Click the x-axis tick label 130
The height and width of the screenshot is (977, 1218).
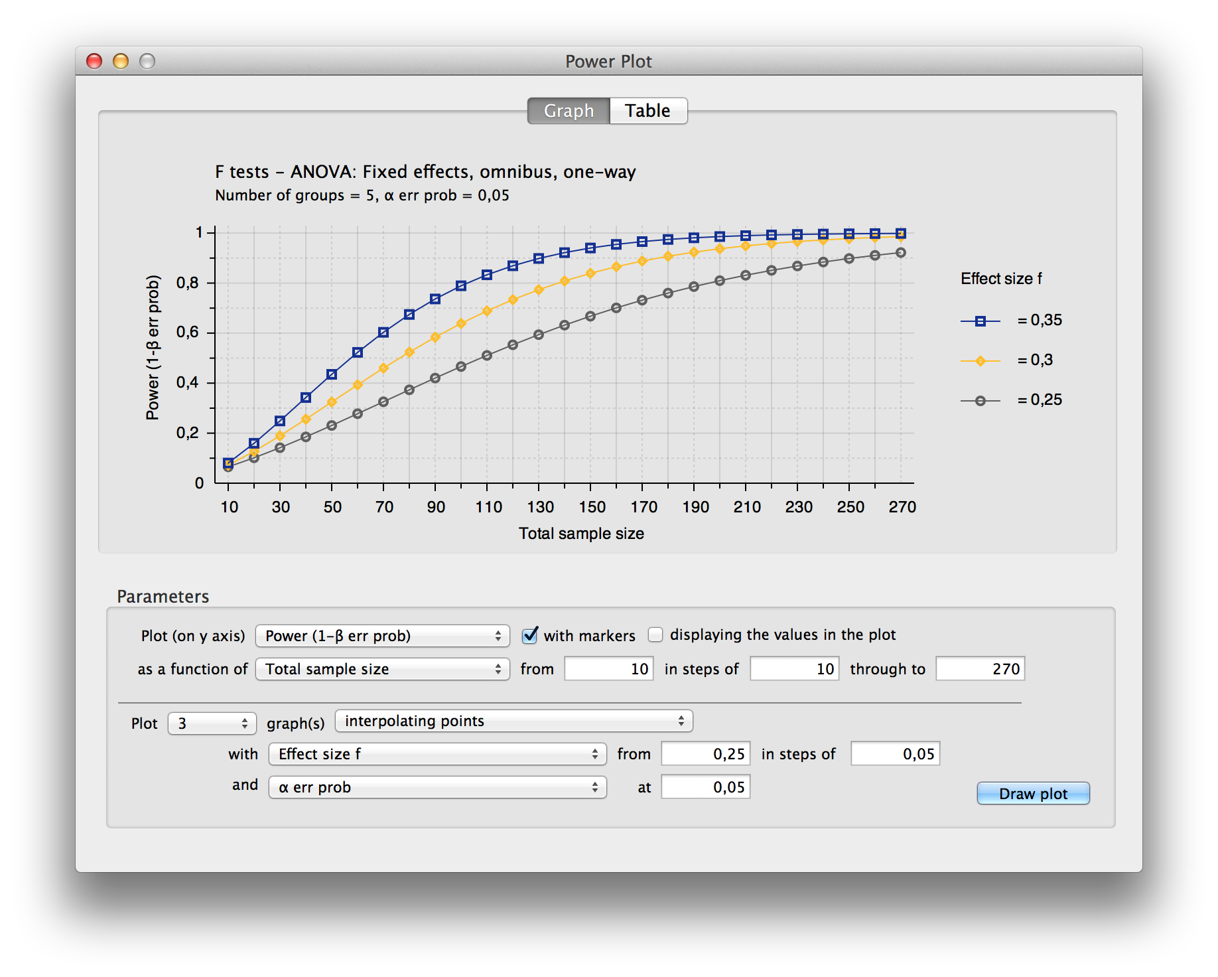point(540,507)
